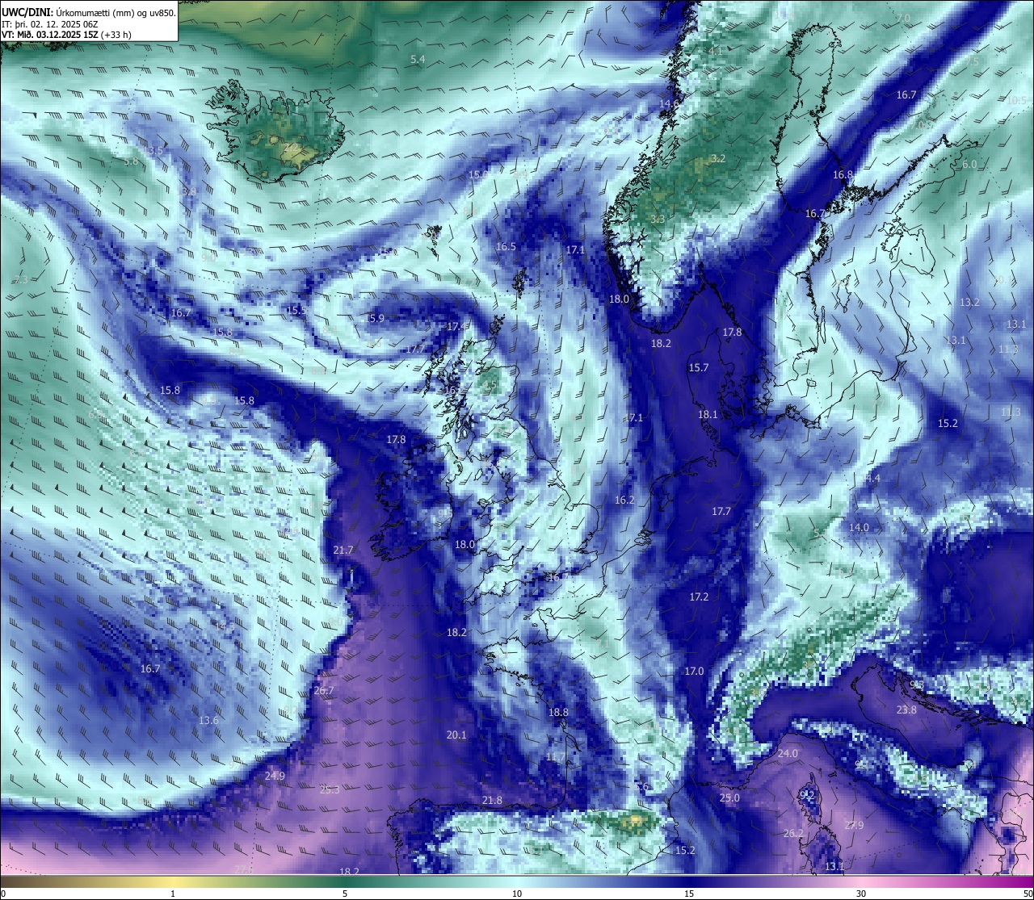Click the color scale tick label 50
Image resolution: width=1034 pixels, height=900 pixels.
click(1028, 894)
